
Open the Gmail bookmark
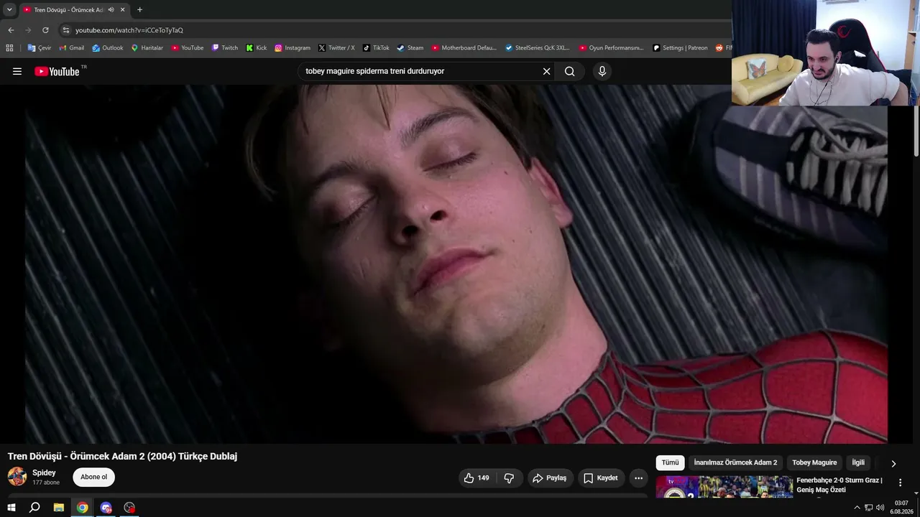pyautogui.click(x=71, y=48)
